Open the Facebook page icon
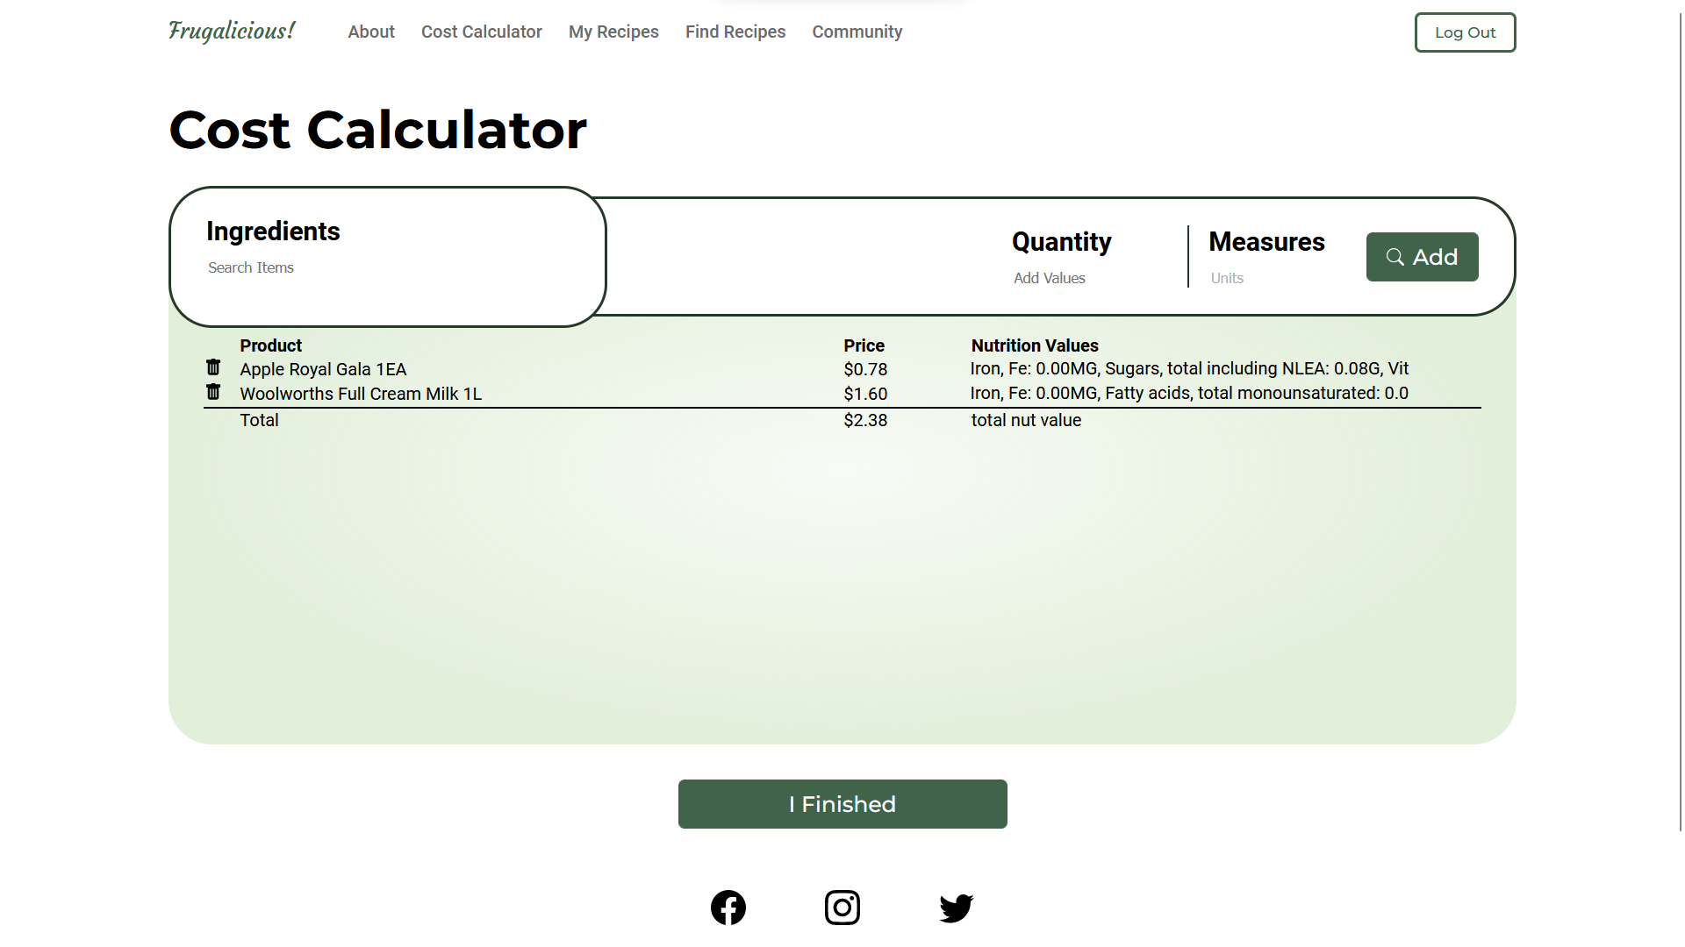The width and height of the screenshot is (1685, 947). pyautogui.click(x=728, y=908)
